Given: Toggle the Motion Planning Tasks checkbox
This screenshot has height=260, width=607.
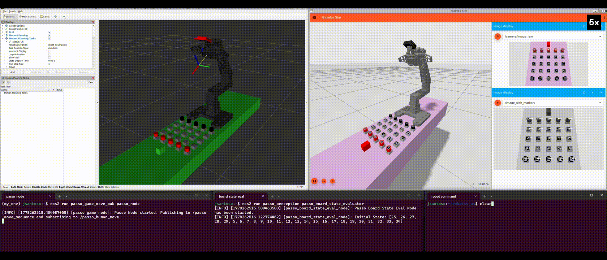Looking at the screenshot, I should 49,38.
